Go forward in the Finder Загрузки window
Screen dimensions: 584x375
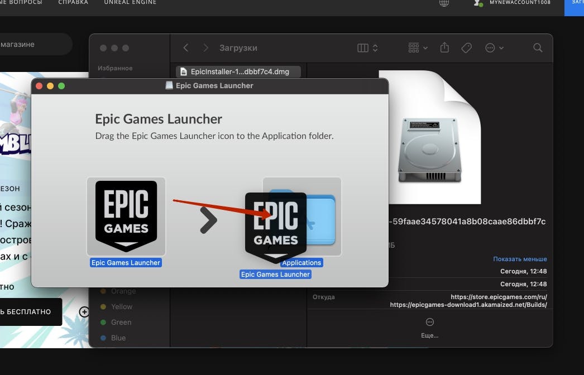point(205,47)
